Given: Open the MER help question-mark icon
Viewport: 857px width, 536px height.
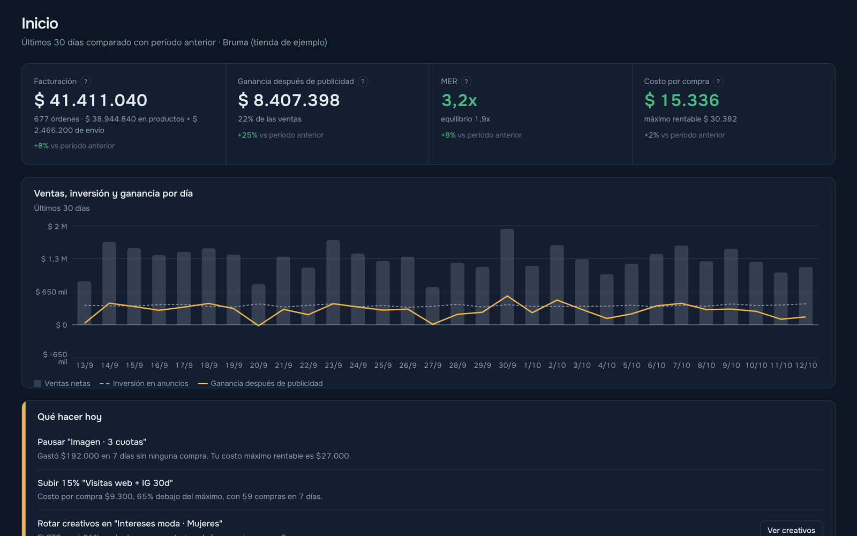Looking at the screenshot, I should [467, 81].
